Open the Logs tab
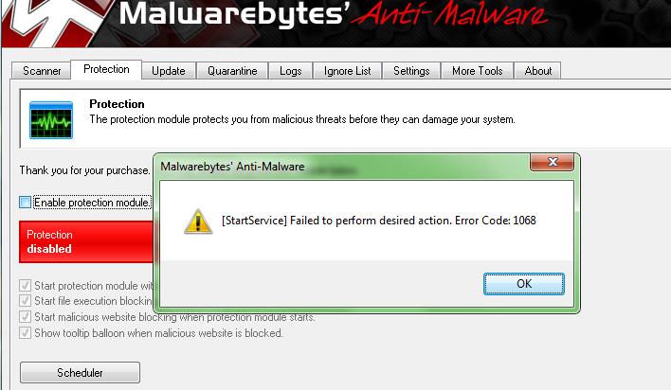The height and width of the screenshot is (390, 671). pos(291,71)
